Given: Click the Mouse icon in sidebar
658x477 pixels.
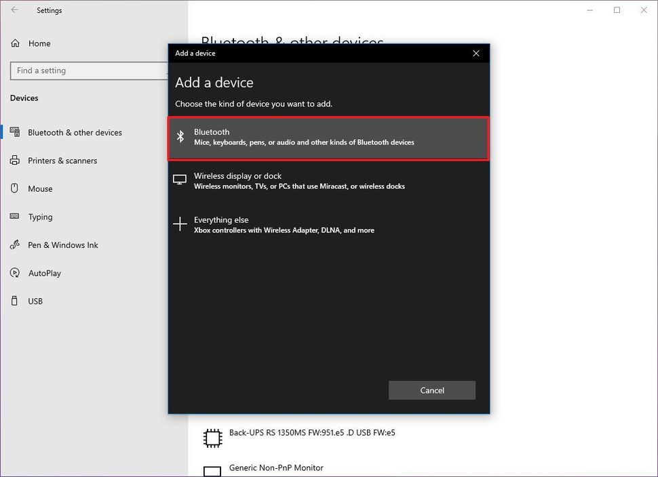Looking at the screenshot, I should tap(15, 189).
